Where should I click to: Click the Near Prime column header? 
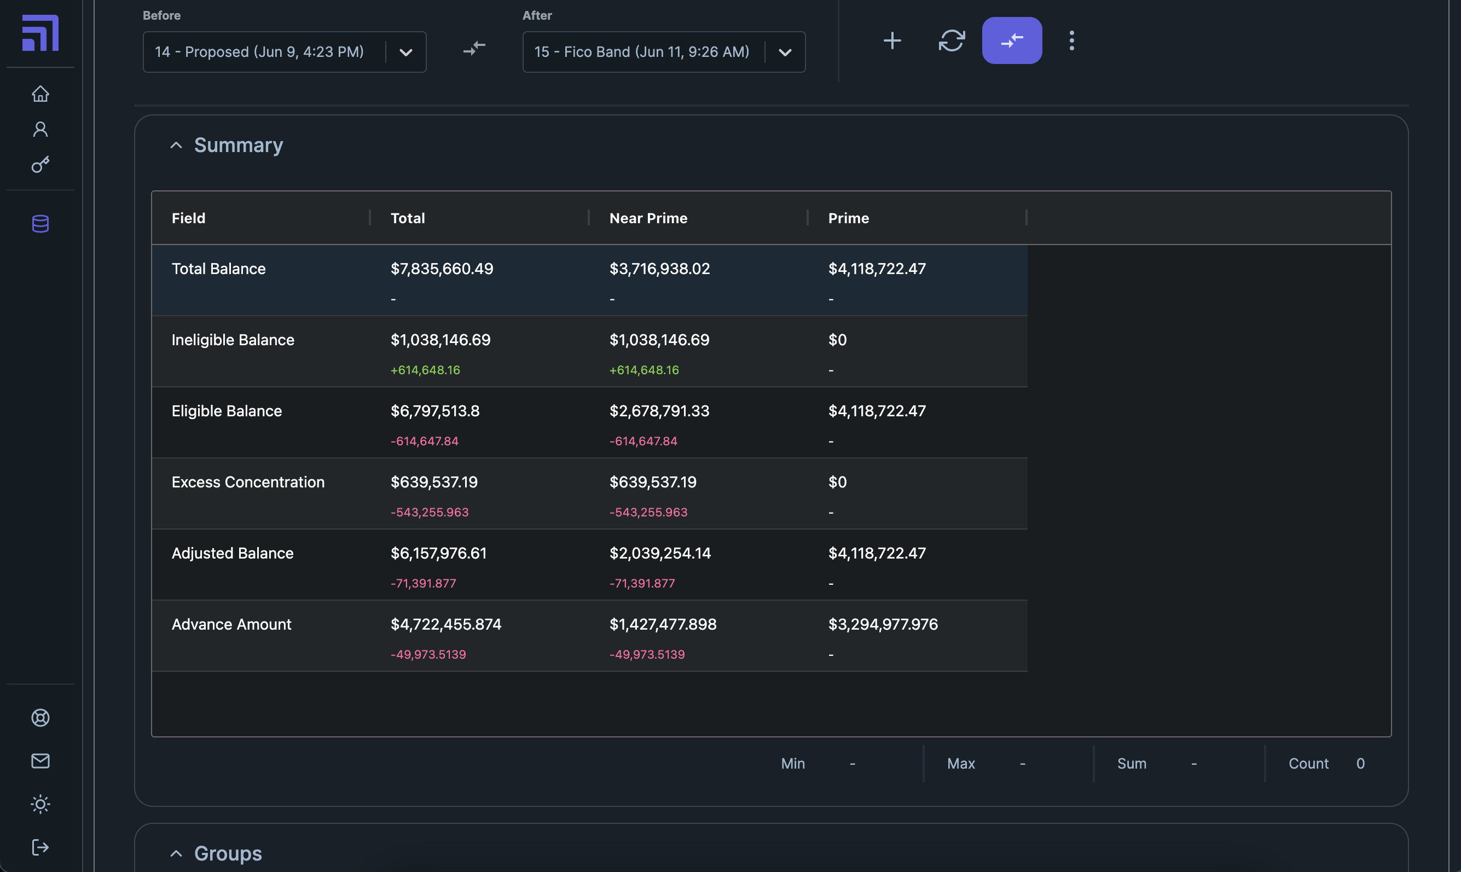tap(648, 218)
